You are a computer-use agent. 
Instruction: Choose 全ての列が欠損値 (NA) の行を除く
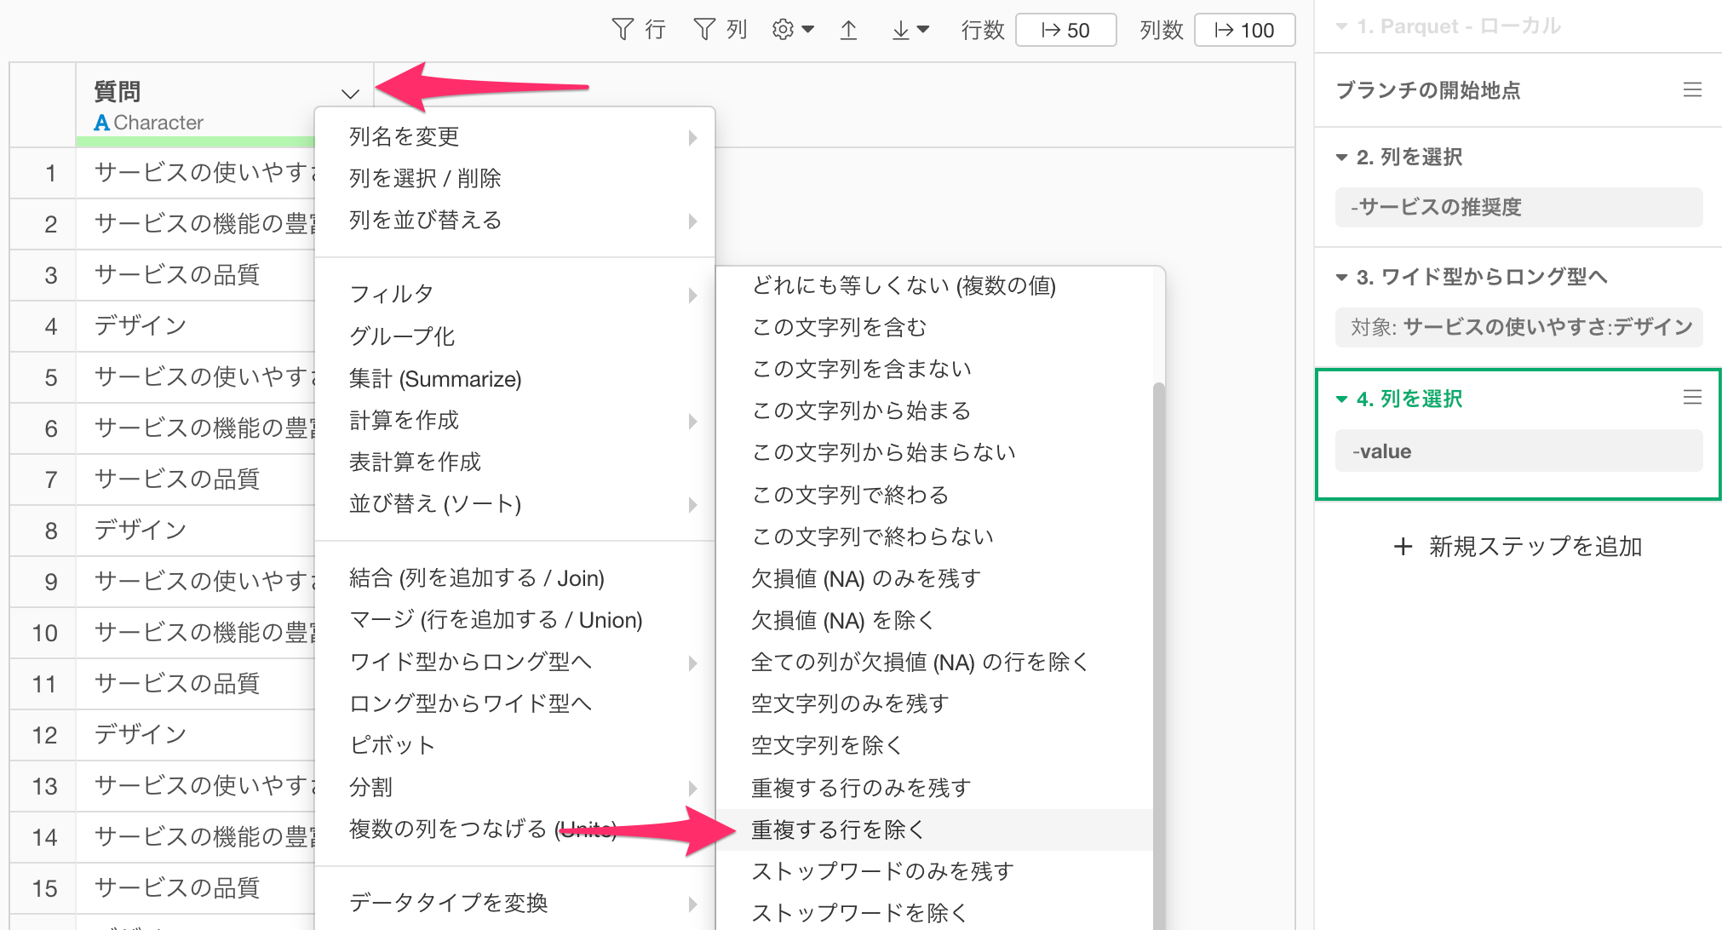[934, 662]
